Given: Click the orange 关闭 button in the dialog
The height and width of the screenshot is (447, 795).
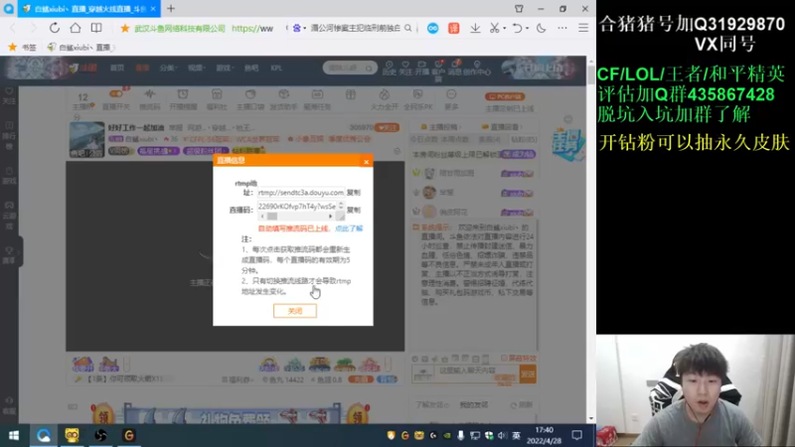Looking at the screenshot, I should (x=295, y=311).
